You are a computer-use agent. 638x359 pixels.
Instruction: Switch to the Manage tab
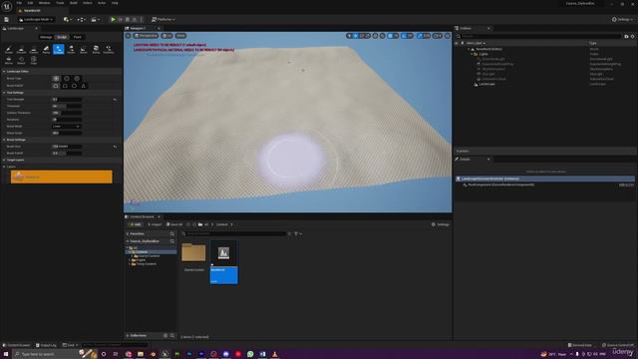click(46, 37)
